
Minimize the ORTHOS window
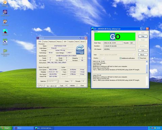point(141,29)
